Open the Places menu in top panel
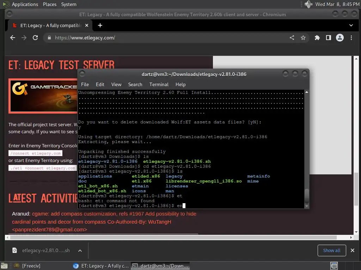This screenshot has width=361, height=270. 49,4
